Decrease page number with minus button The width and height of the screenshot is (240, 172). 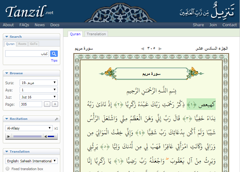47,104
